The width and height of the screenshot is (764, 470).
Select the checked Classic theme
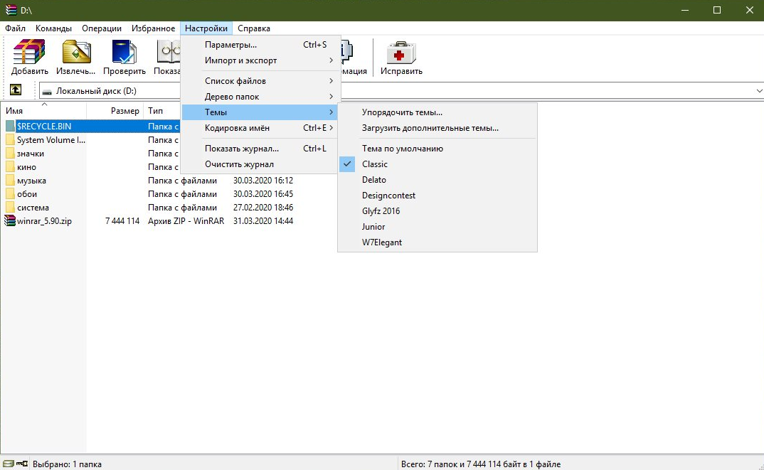point(437,164)
